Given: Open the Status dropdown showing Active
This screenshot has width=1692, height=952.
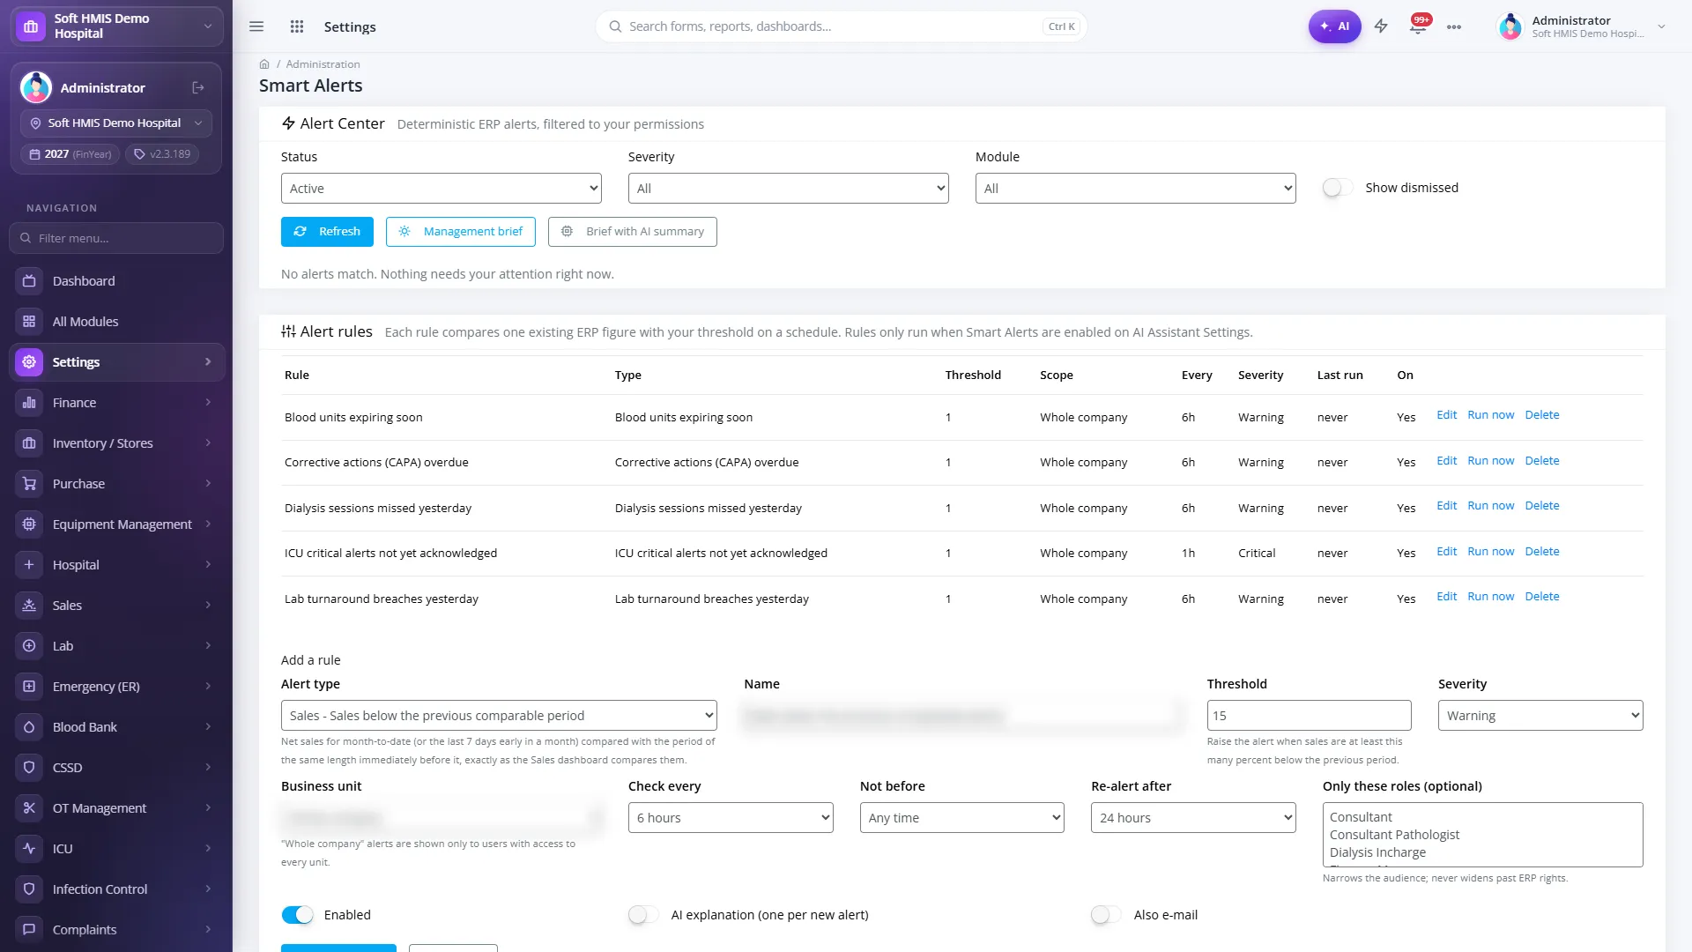Looking at the screenshot, I should (x=442, y=189).
